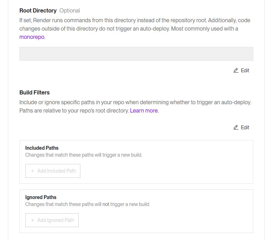Click the Included Paths description text
272x240 pixels.
[x=84, y=155]
